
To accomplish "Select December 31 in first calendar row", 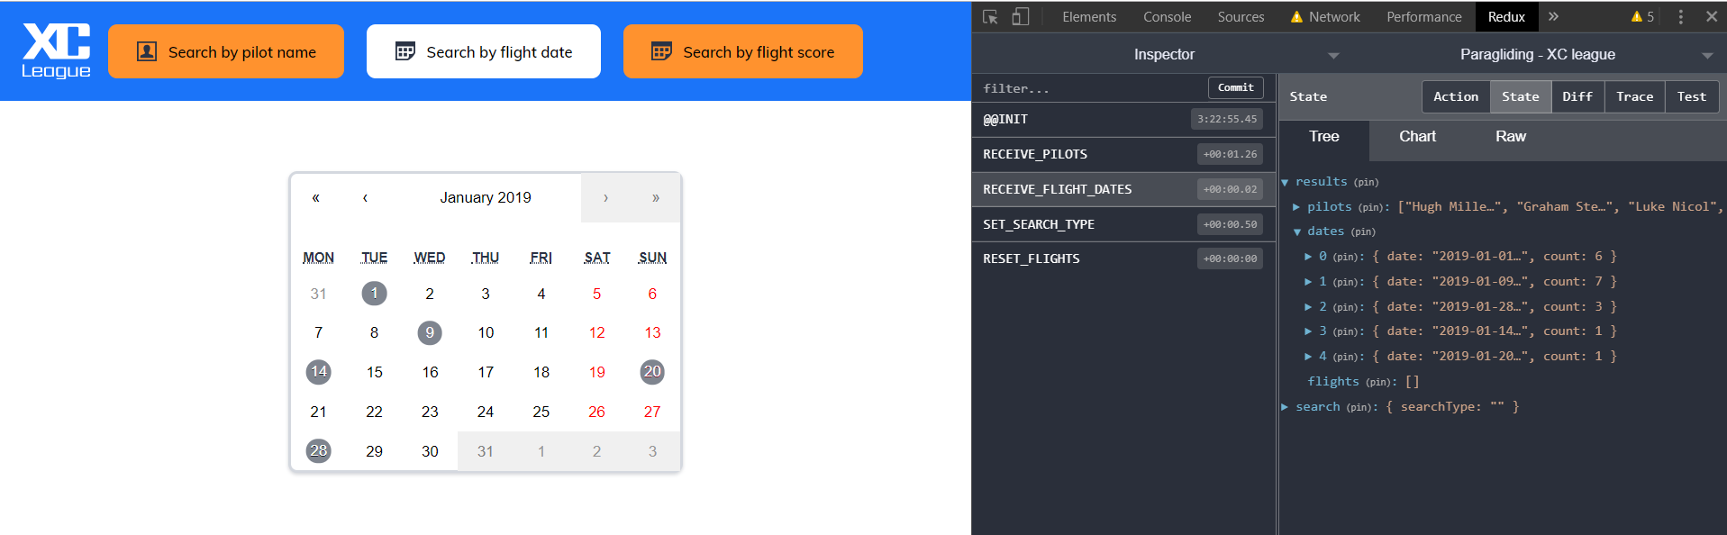I will (319, 294).
